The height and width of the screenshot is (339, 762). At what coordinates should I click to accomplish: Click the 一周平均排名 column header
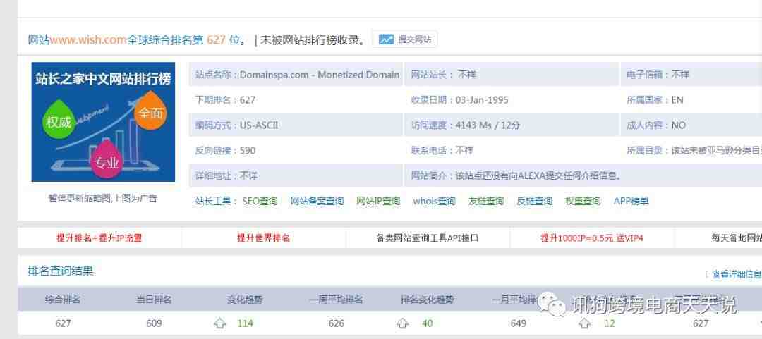click(336, 299)
